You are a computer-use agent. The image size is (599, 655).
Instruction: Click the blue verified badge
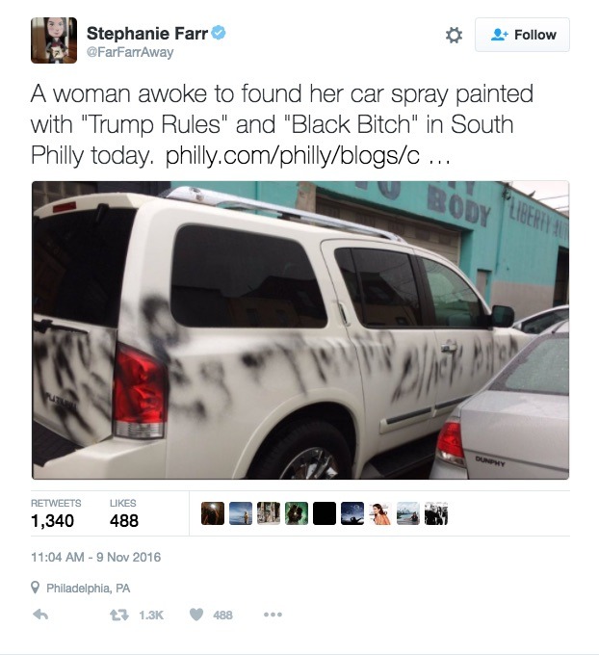pos(219,33)
